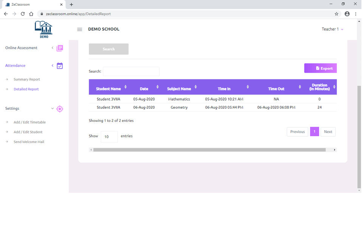This screenshot has height=249, width=363.
Task: Open the Detailed Report page
Action: [26, 89]
